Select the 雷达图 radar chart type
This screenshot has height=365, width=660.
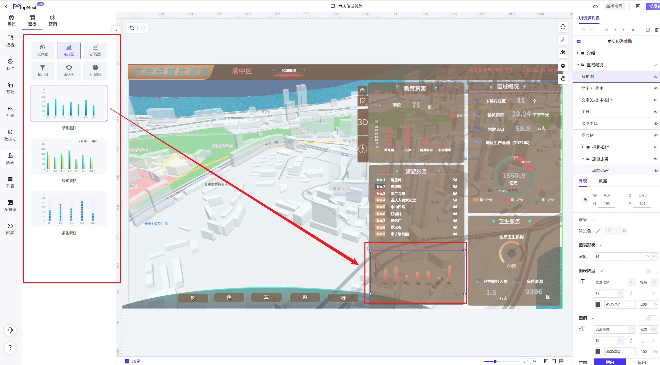pos(69,71)
